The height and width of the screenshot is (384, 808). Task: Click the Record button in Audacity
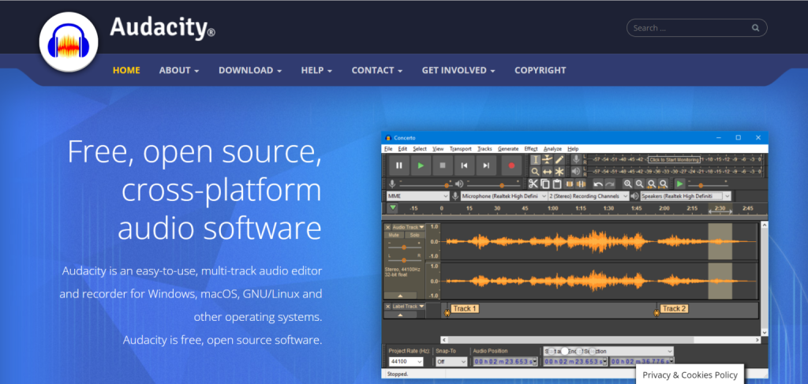[511, 166]
